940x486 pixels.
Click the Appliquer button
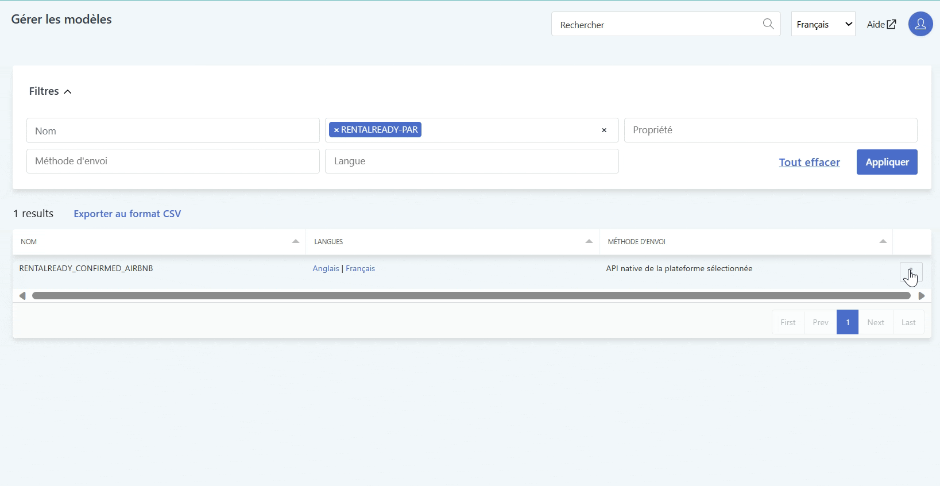coord(887,162)
